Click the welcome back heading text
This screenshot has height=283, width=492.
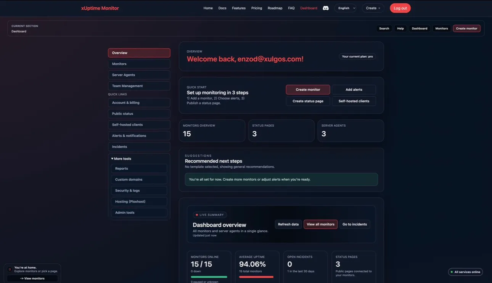(x=245, y=59)
